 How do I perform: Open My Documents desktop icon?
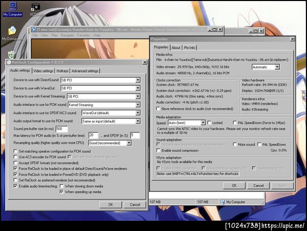[x=12, y=33]
